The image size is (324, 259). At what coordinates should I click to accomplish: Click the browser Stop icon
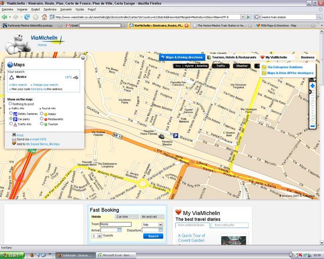(35, 17)
